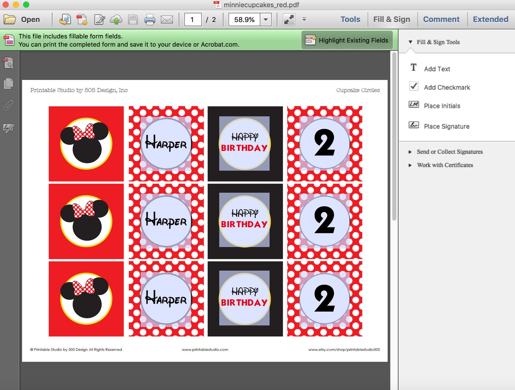
Task: Click the Create PDF icon
Action: [x=82, y=19]
